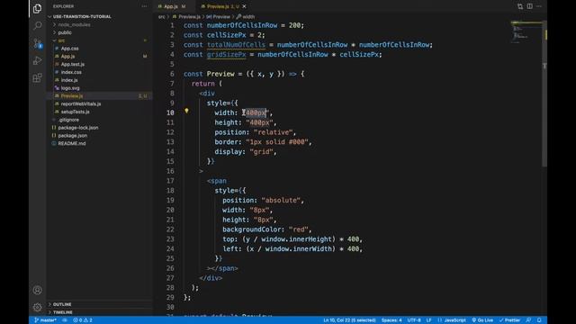Open logo.svg in the explorer
The width and height of the screenshot is (576, 324).
(70, 88)
